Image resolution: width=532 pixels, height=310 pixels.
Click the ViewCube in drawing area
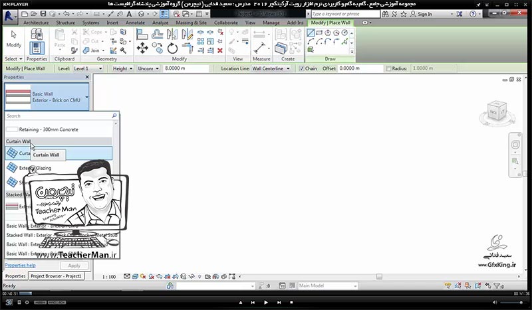497,112
